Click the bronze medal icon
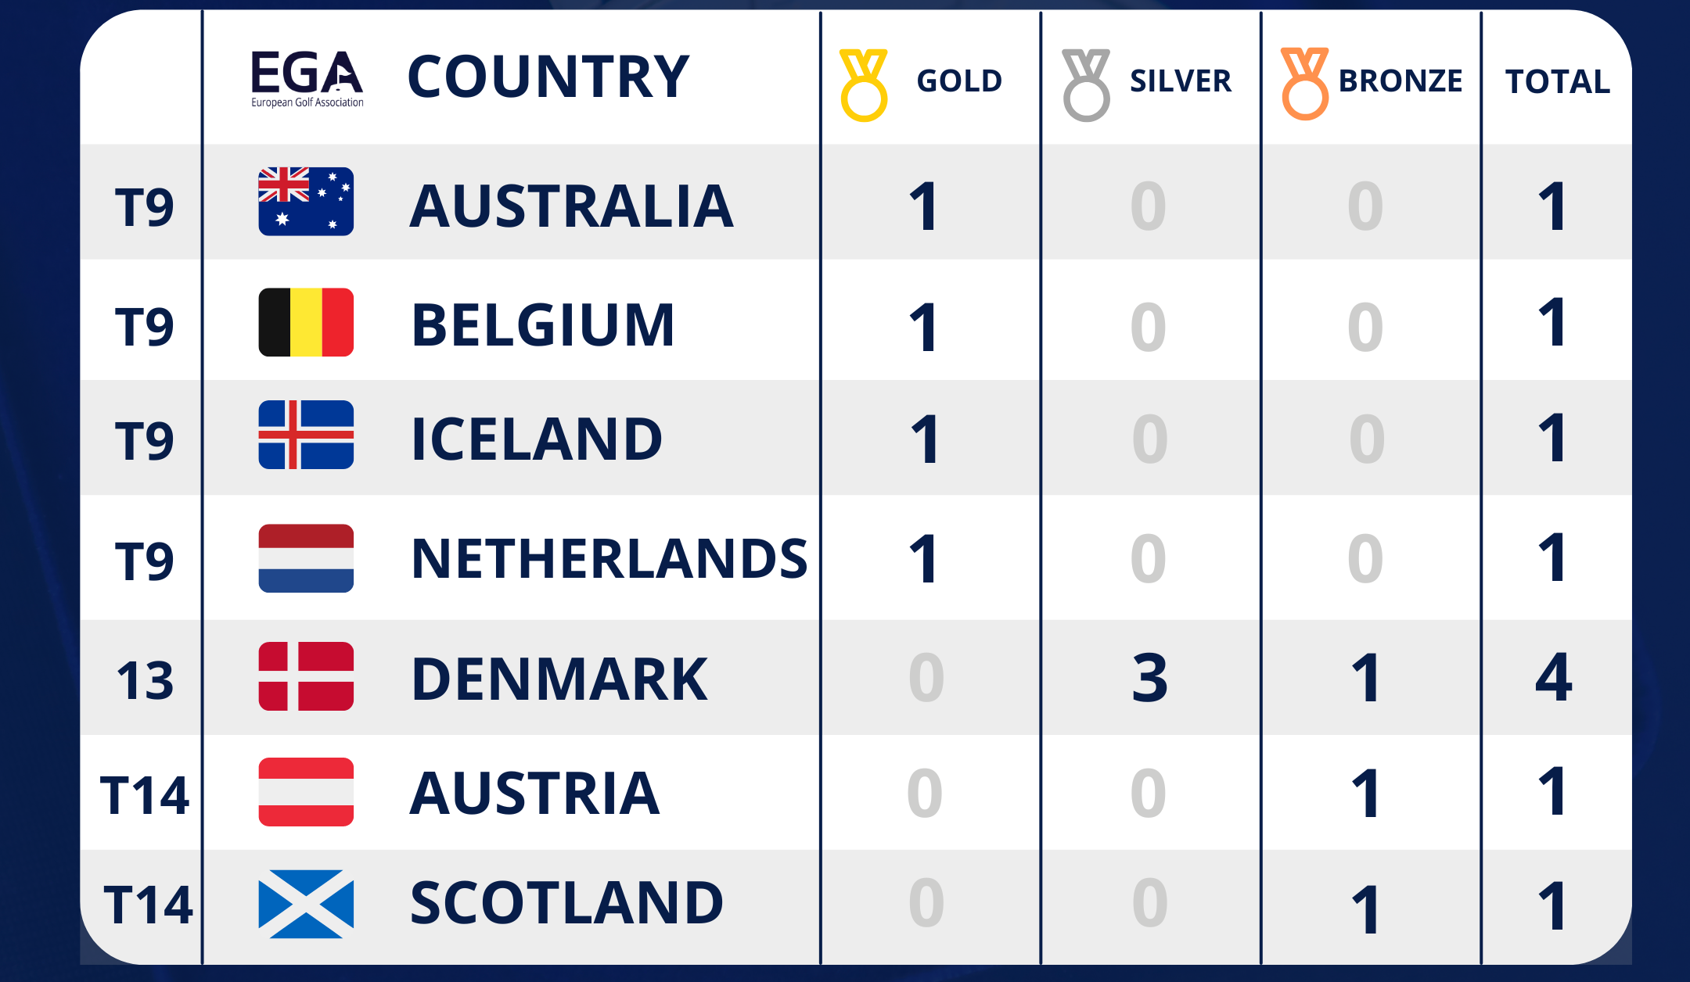The height and width of the screenshot is (982, 1690). coord(1304,83)
